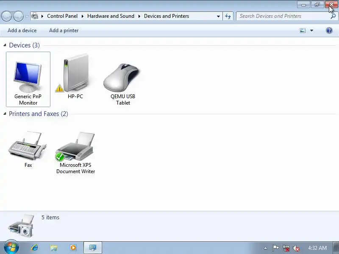Click Add a device

point(22,30)
